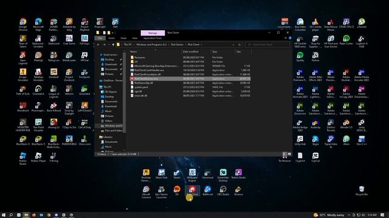Click the Manage contextual tab
This screenshot has height=218, width=389.
tap(153, 33)
